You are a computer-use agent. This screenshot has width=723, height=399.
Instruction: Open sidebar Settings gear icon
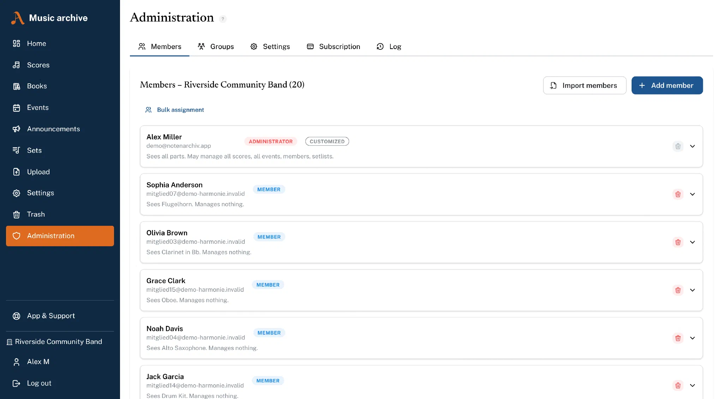coord(16,193)
